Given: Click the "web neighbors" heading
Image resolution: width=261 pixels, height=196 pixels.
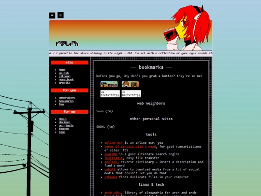Looking at the screenshot, I should pyautogui.click(x=151, y=104).
